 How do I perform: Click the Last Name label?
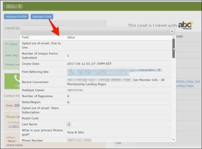pyautogui.click(x=30, y=124)
